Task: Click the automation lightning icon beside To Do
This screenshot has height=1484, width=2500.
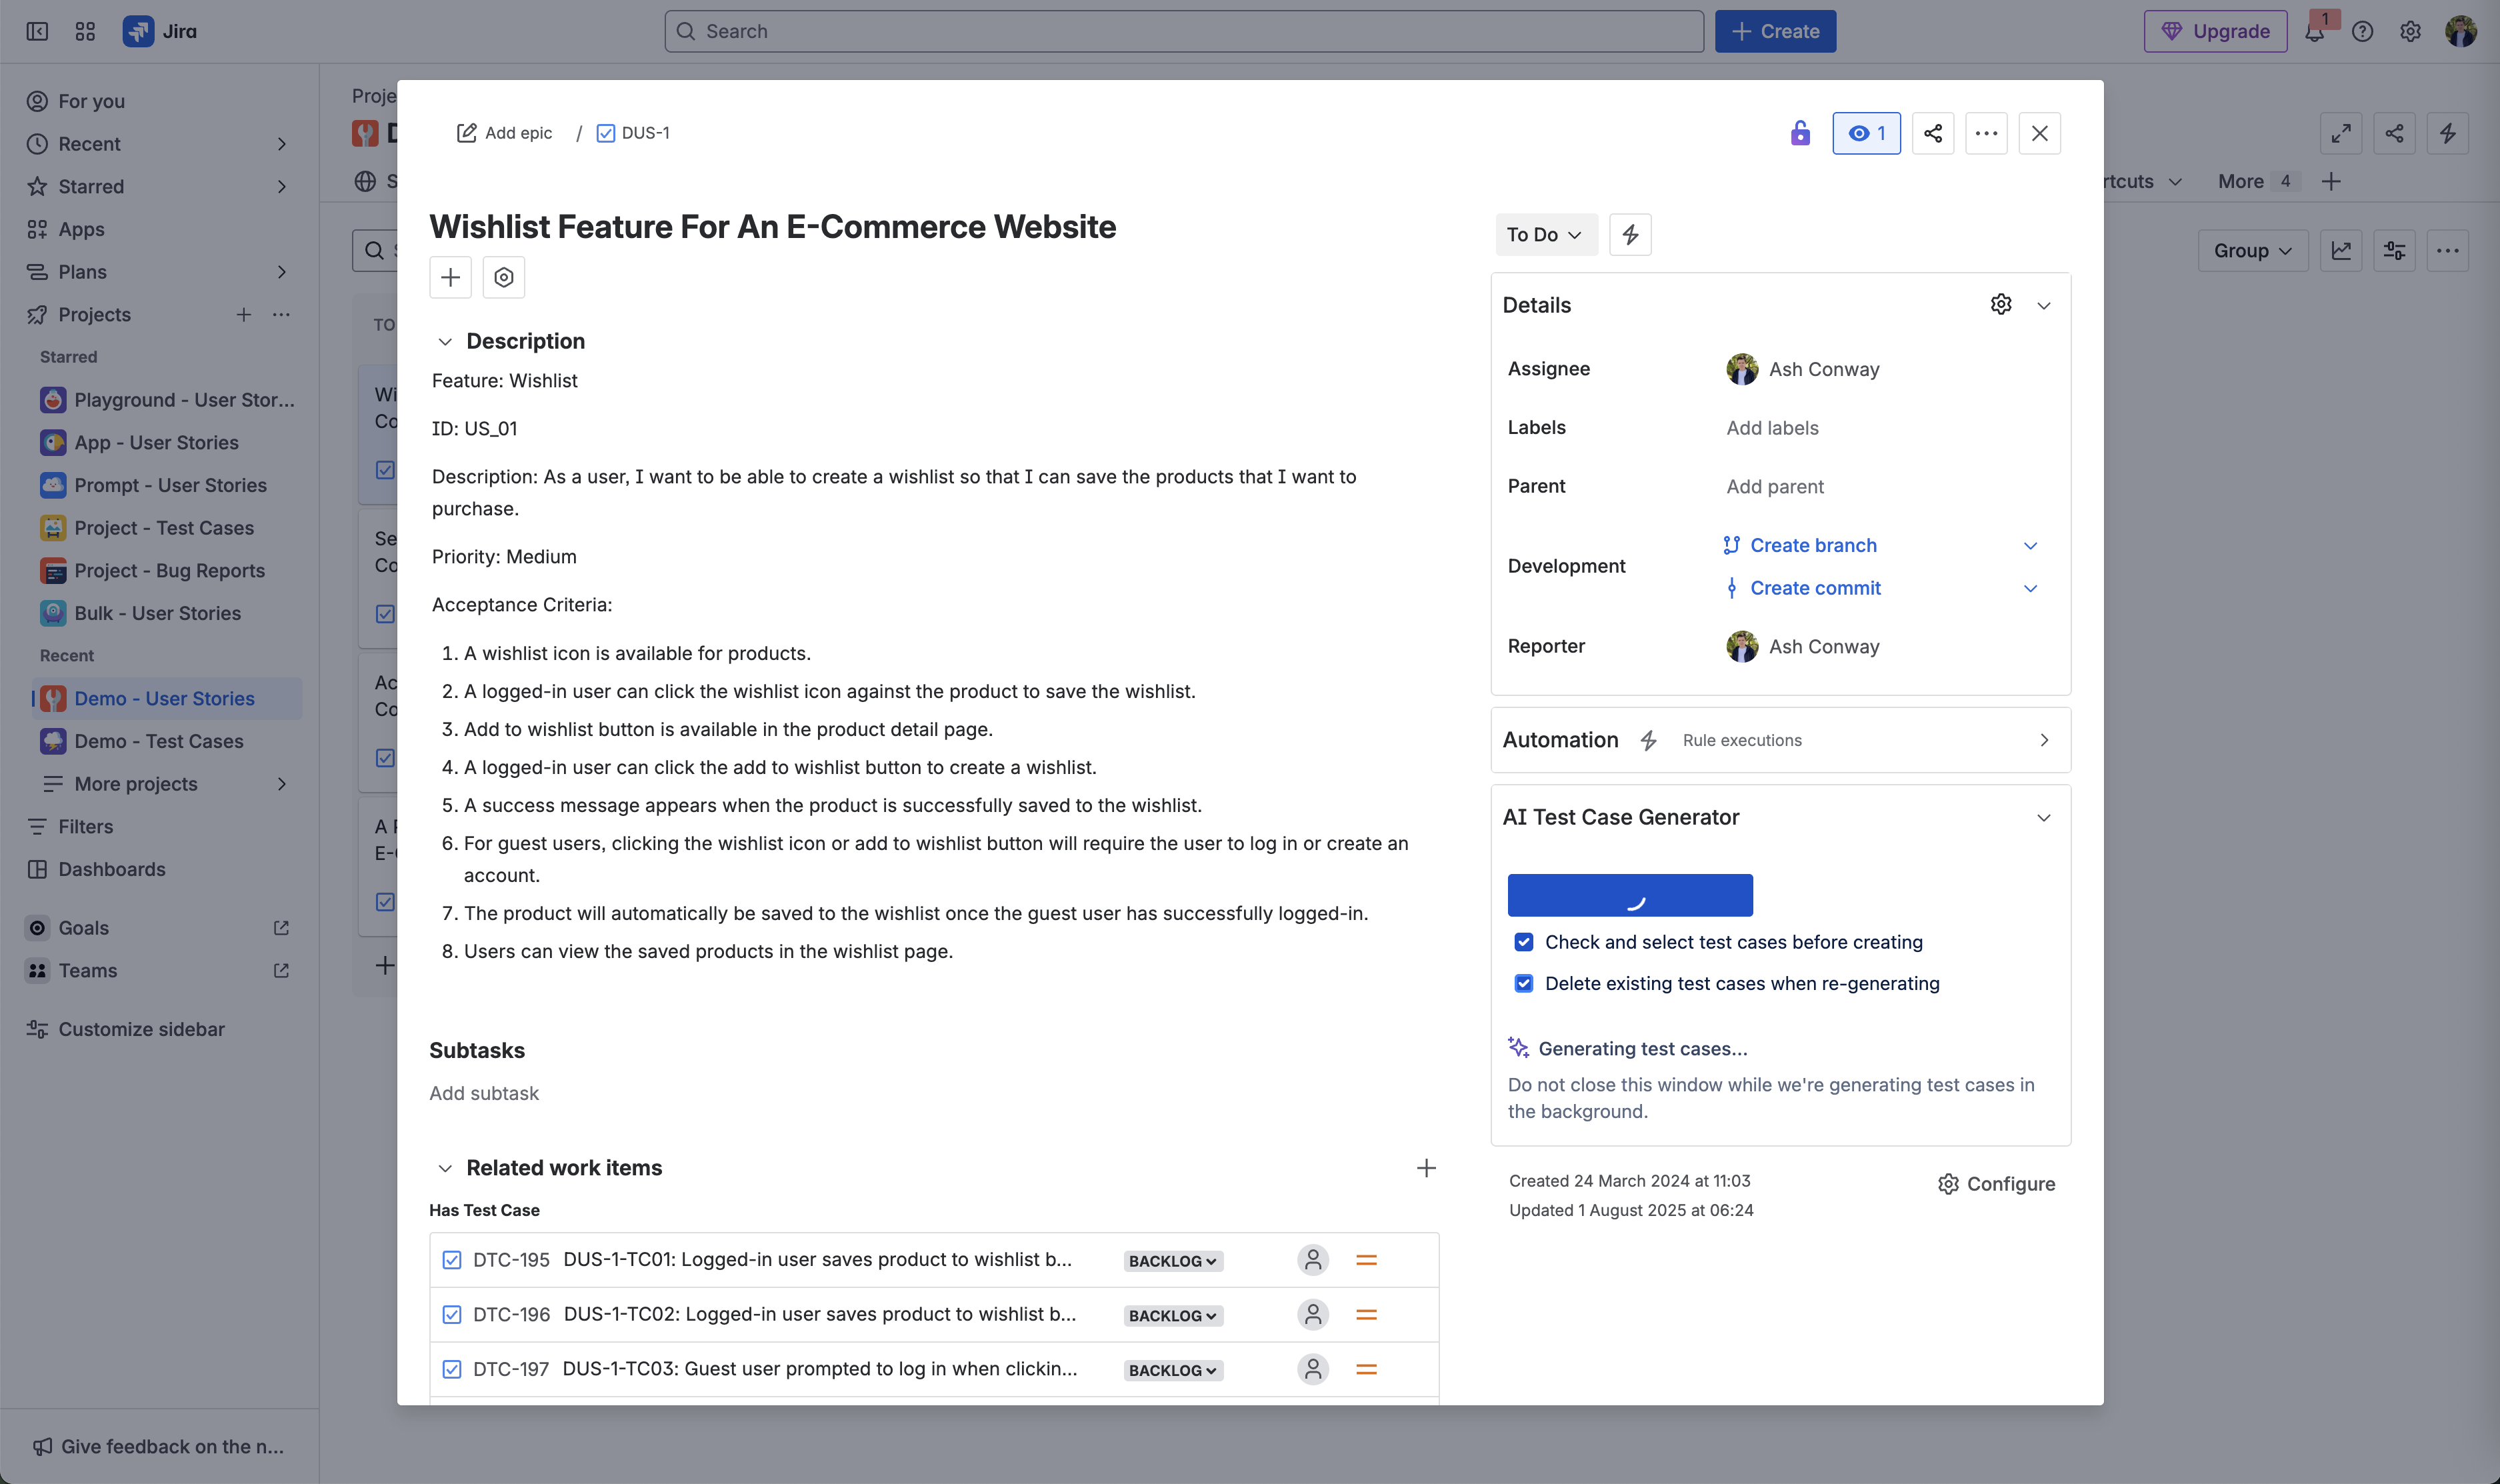Action: (x=1630, y=234)
